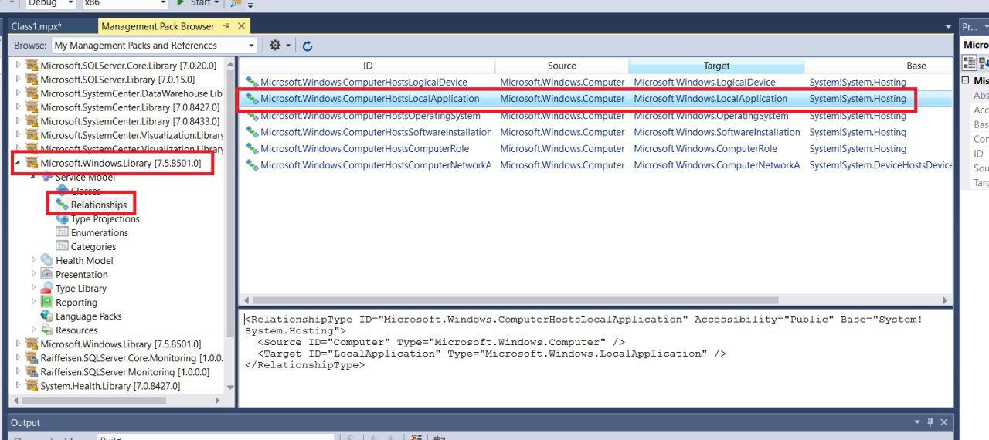Expand Microsoft.SystemCenter.Library [7.0.8433.0] node
The image size is (989, 440).
click(x=19, y=121)
